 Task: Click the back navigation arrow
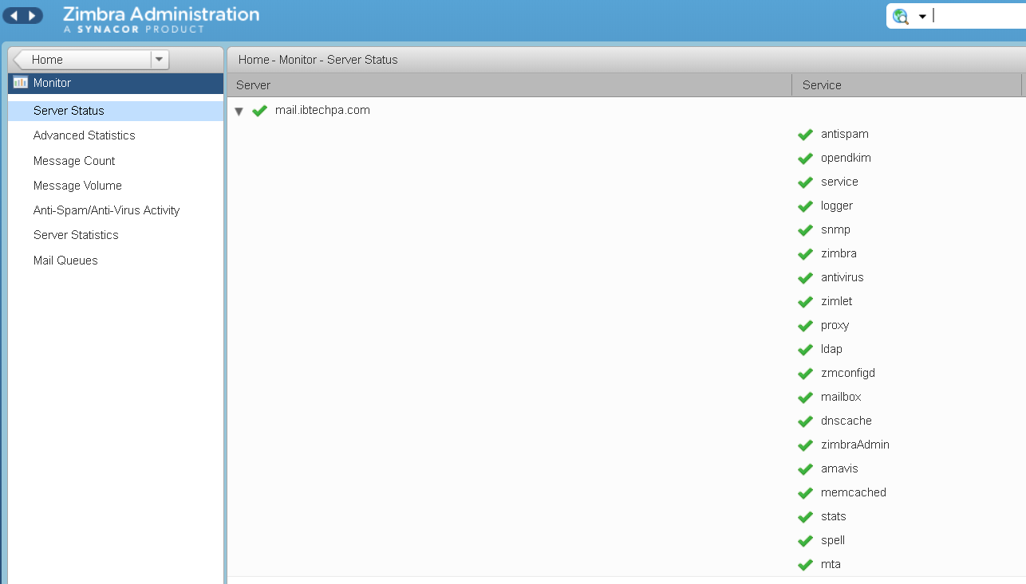[x=14, y=16]
